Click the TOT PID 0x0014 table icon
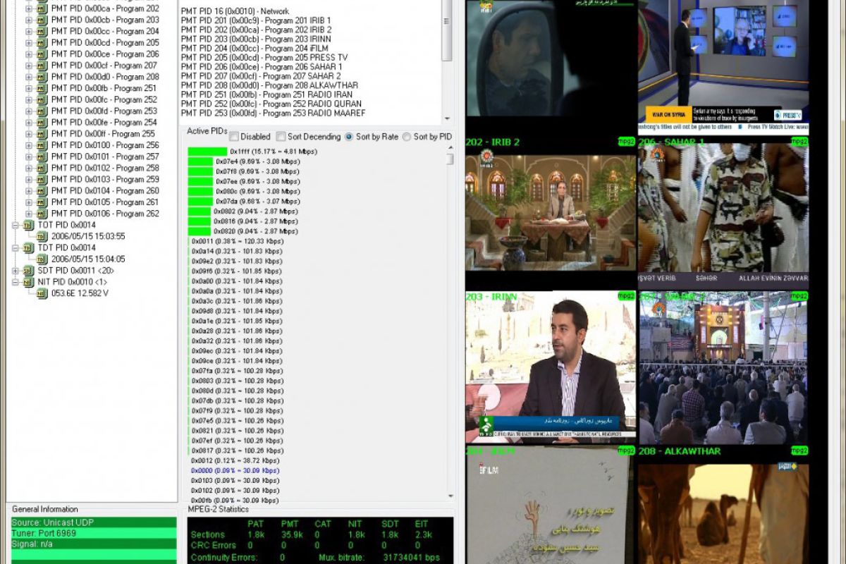 [28, 225]
